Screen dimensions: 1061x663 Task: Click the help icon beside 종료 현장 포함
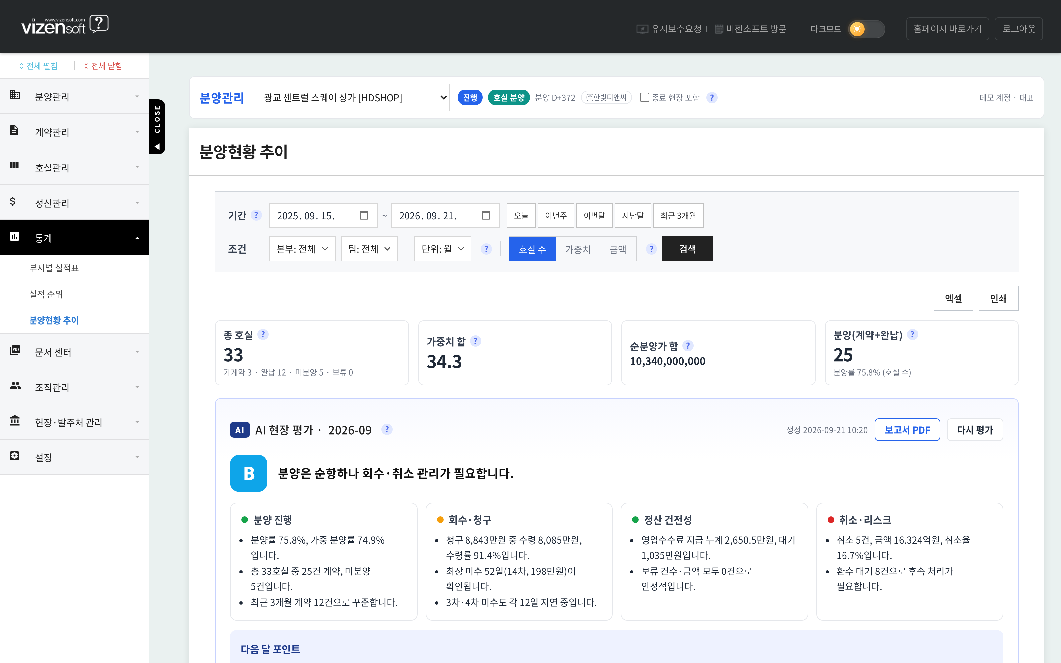[712, 98]
